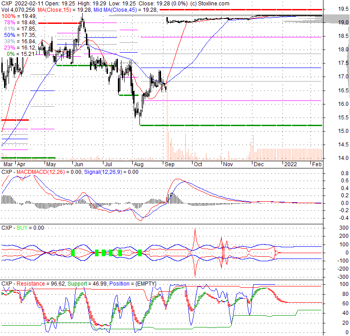Click the date 2022-02-11 in header

[30, 4]
